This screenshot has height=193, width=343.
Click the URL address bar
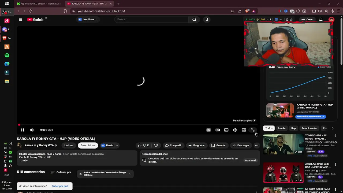(x=150, y=11)
